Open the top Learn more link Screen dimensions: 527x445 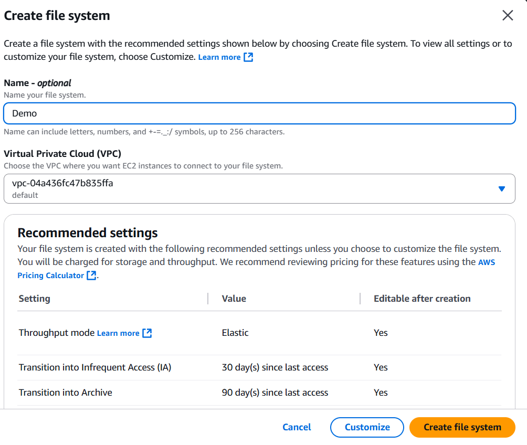219,57
